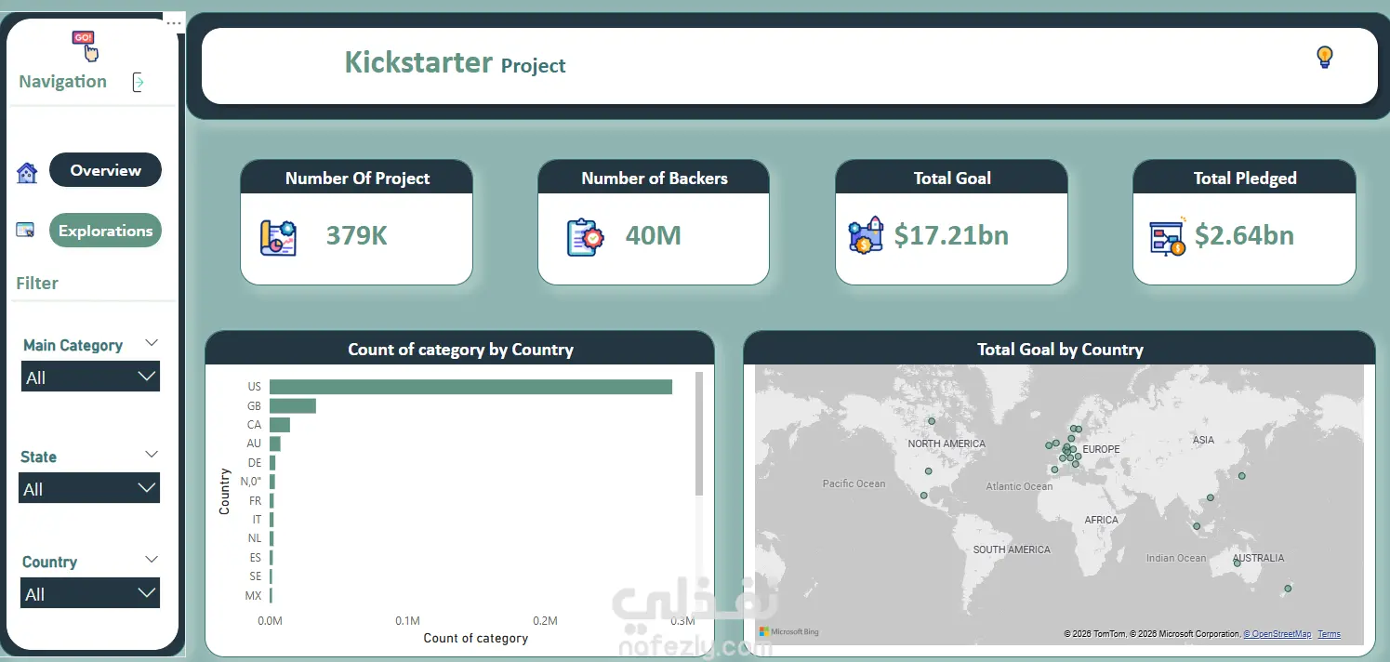Click the 379K project count value
This screenshot has width=1390, height=662.
click(x=357, y=236)
